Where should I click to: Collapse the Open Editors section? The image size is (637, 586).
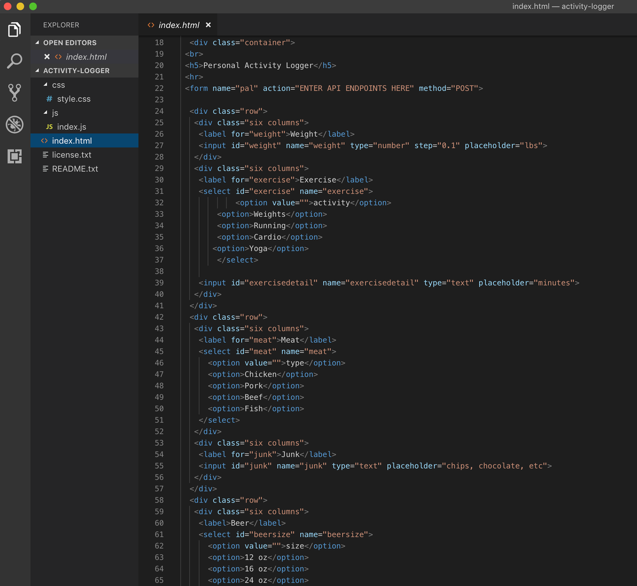(x=38, y=43)
